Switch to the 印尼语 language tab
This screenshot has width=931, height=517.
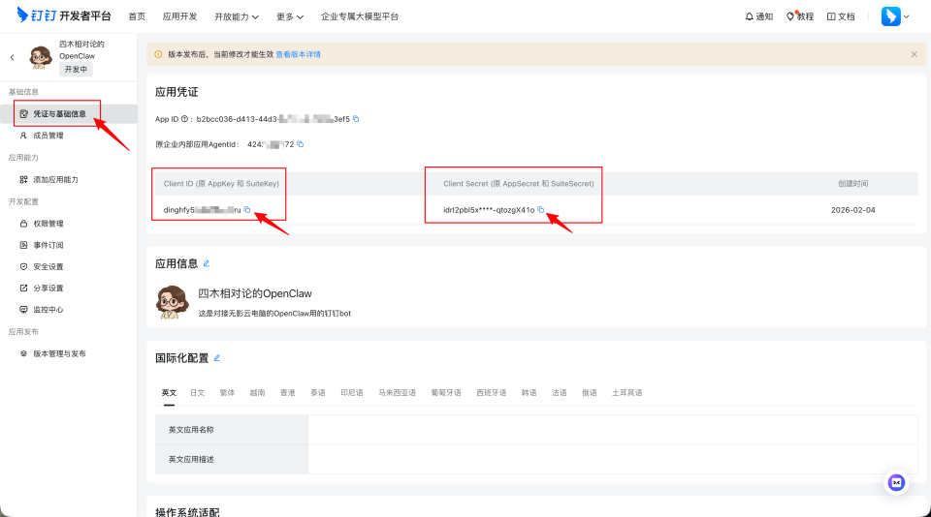tap(352, 392)
